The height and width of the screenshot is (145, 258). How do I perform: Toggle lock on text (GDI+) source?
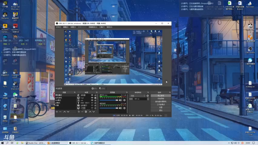(x=95, y=103)
